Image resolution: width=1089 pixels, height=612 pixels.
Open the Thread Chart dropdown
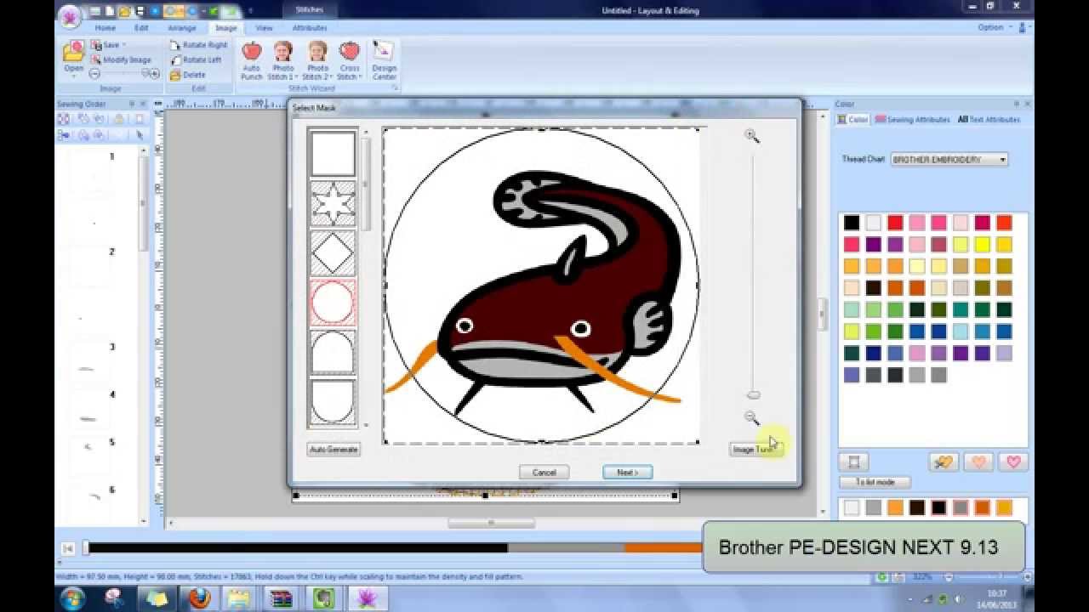click(949, 160)
